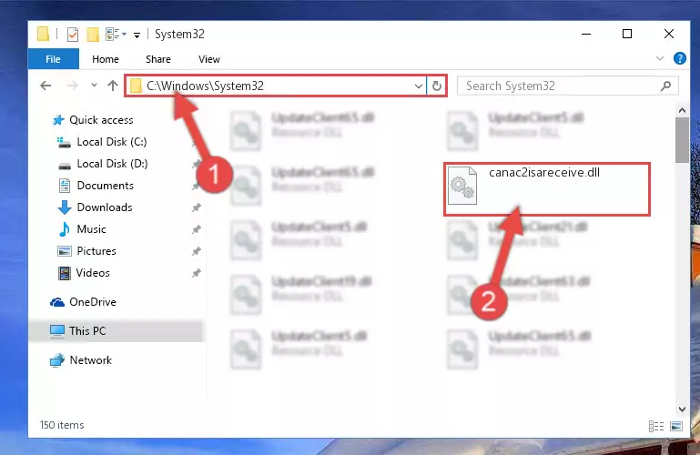700x455 pixels.
Task: Switch to the Home ribbon tab
Action: click(106, 59)
